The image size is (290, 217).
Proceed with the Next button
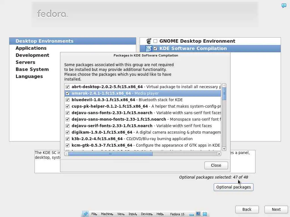pyautogui.click(x=276, y=209)
